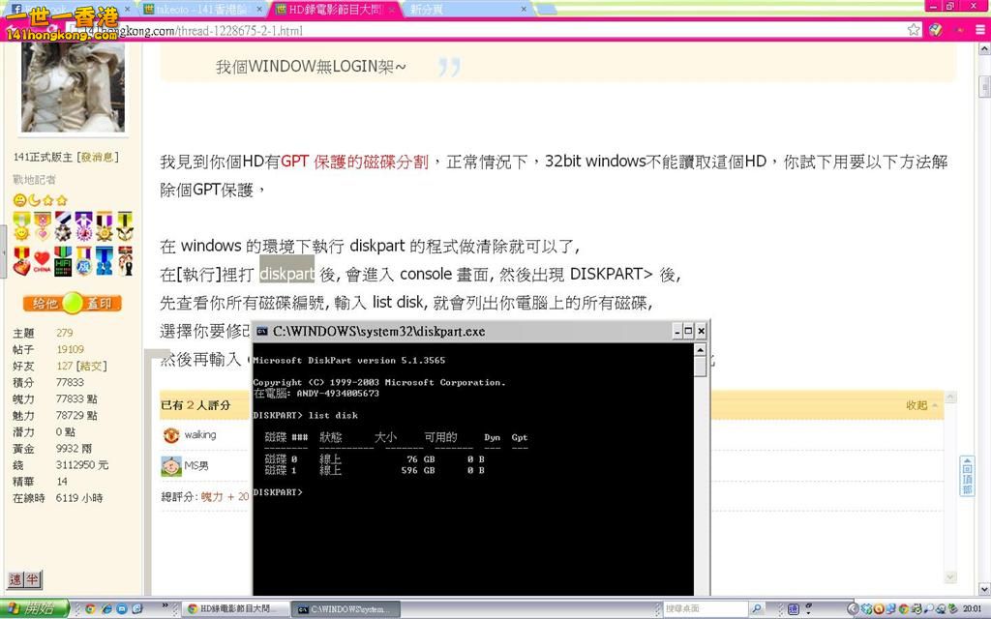991x619 pixels.
Task: Launch Chrome from the quick launch bar
Action: pos(90,608)
